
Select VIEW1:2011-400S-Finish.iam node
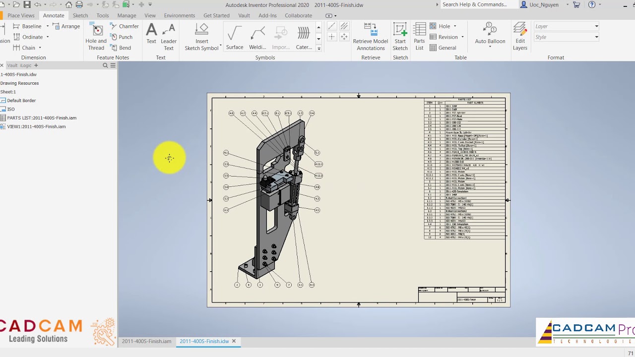coord(36,126)
